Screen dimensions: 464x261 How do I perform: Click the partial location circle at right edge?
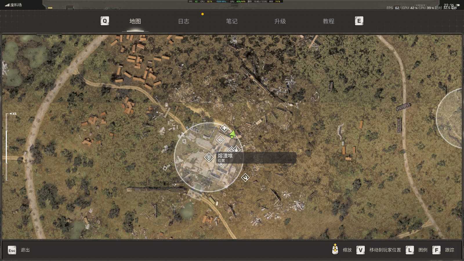[449, 118]
